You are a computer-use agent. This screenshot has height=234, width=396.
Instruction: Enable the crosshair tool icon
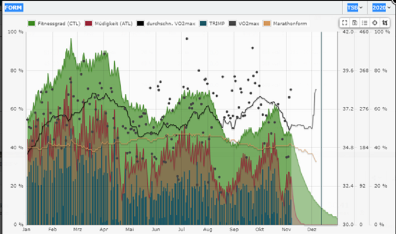(374, 22)
